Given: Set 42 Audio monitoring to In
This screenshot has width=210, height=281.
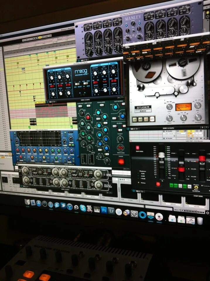Looking at the screenshot, I should click(x=178, y=131).
